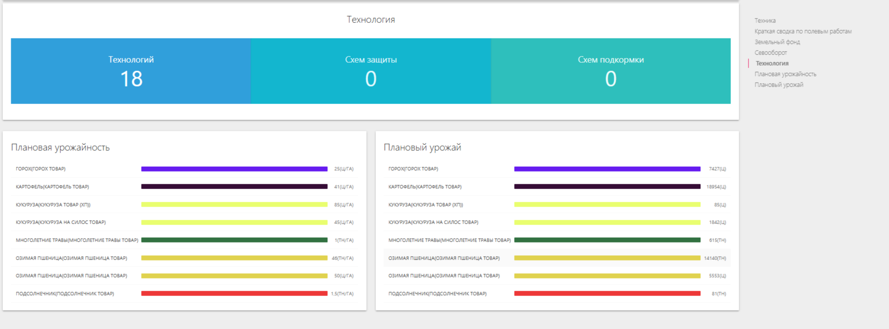Screen dimensions: 889x329
Task: Select the Картофель 41 ц/га yield bar
Action: click(x=234, y=187)
